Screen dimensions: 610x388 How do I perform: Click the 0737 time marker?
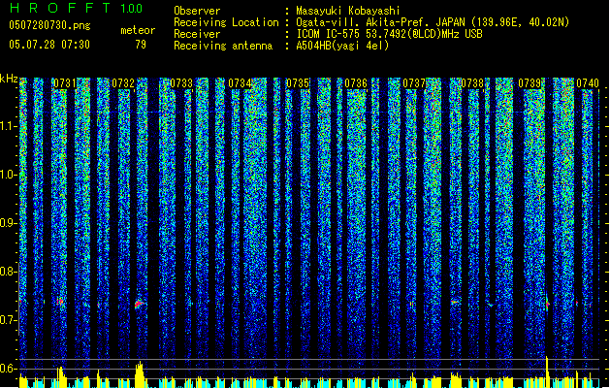pos(414,83)
